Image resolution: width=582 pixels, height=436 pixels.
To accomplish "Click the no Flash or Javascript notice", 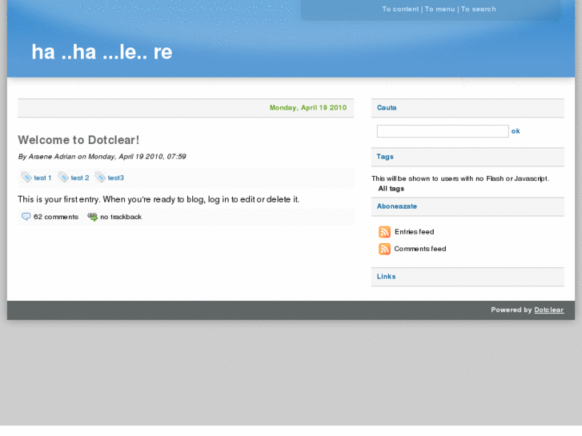I will point(460,178).
